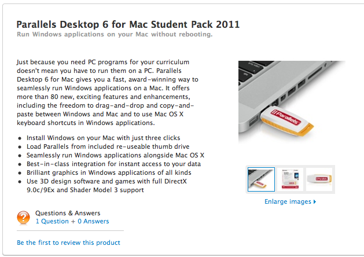Select the middle thumbnail showing product packaging
This screenshot has height=257, width=364.
coord(290,179)
